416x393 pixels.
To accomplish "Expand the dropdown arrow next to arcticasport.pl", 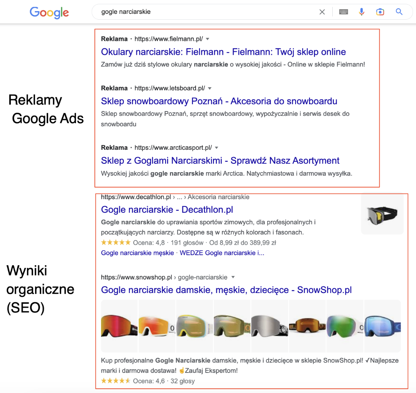I will click(x=216, y=148).
